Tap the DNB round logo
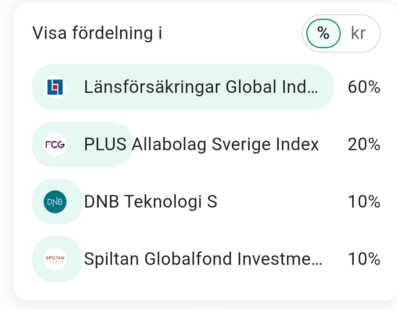 pos(55,202)
